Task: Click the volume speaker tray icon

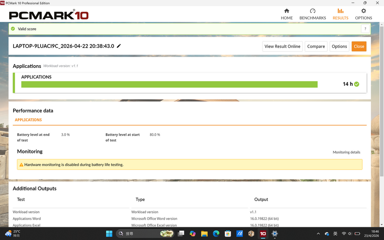Action: (350, 234)
